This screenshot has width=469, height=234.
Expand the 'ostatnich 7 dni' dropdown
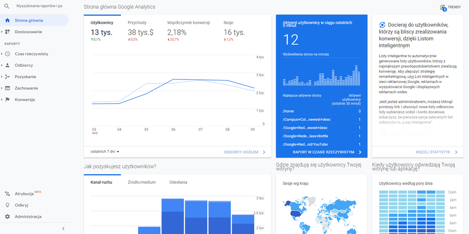pyautogui.click(x=105, y=152)
